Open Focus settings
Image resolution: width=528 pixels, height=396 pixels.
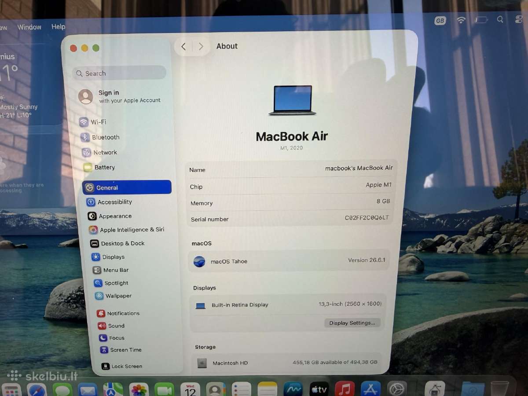point(112,338)
